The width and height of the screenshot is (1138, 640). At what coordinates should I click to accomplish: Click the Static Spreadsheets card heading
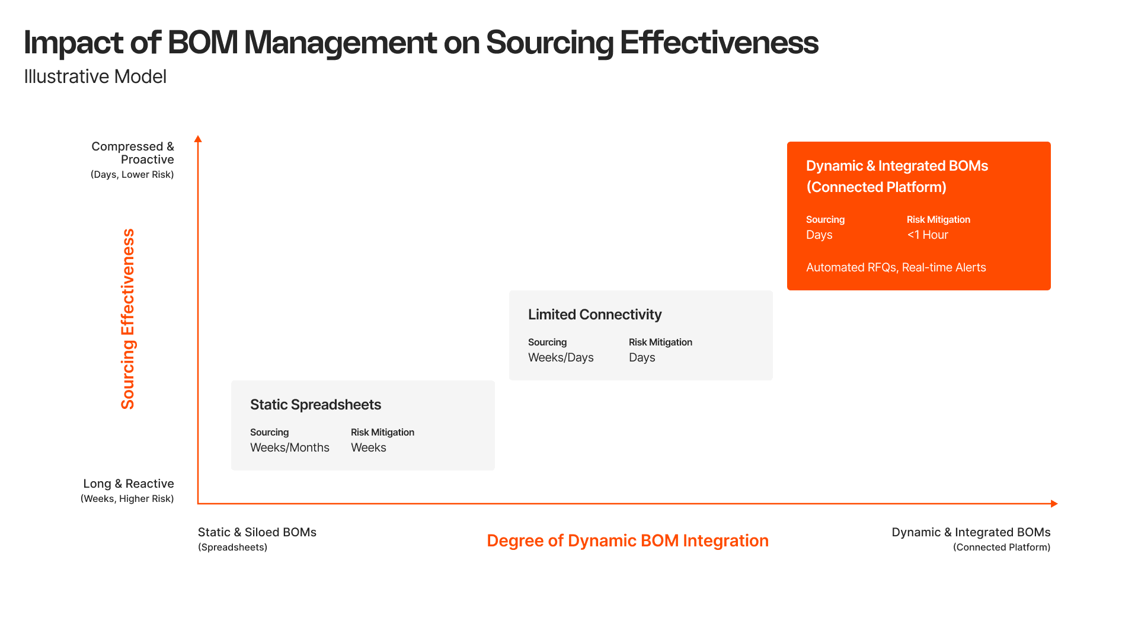pos(315,405)
